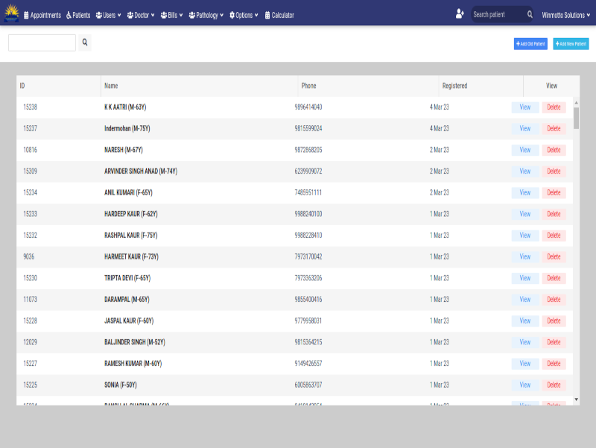
Task: Click the search button beside filter box
Action: click(85, 43)
